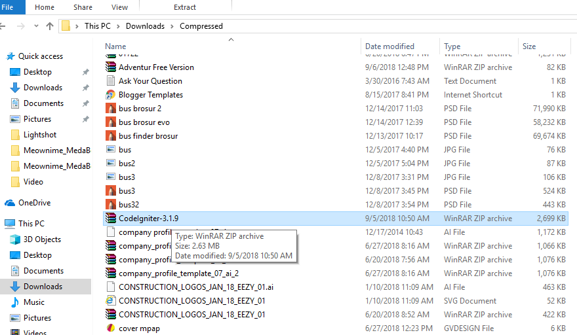The width and height of the screenshot is (577, 335).
Task: Open Desktop under This PC
Action: tap(37, 255)
